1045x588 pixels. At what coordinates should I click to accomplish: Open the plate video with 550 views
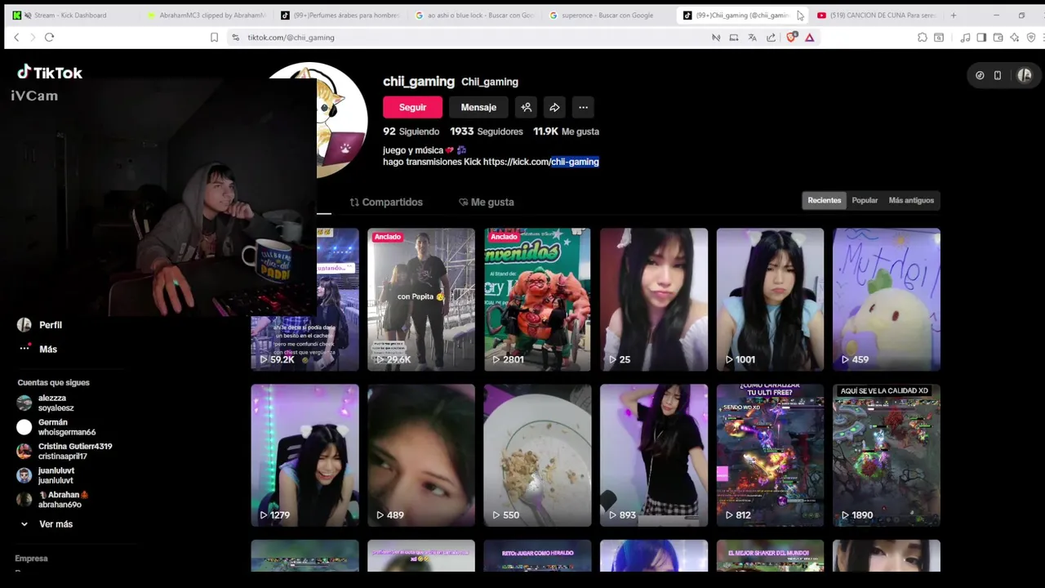537,456
